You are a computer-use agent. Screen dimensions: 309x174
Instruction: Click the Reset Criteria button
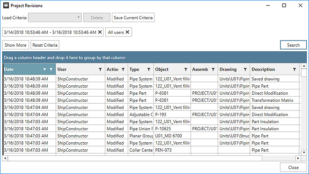pyautogui.click(x=45, y=45)
